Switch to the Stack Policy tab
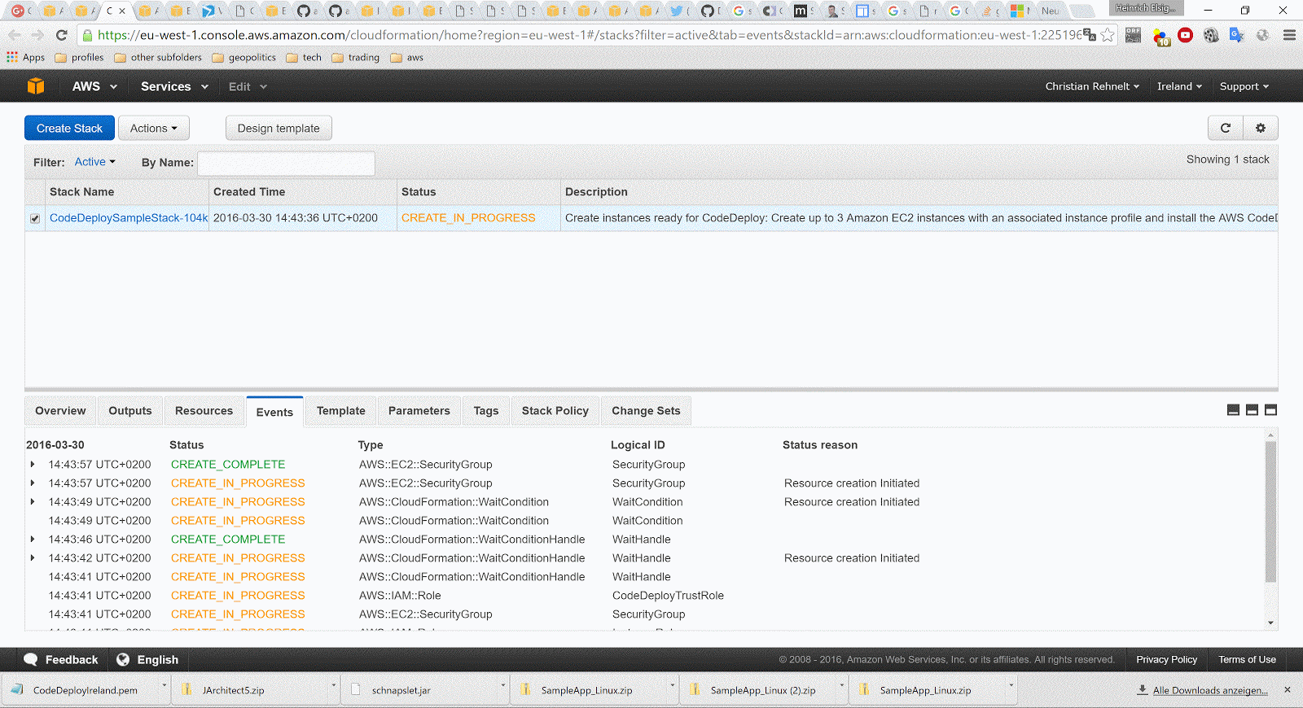This screenshot has height=708, width=1303. pyautogui.click(x=555, y=411)
